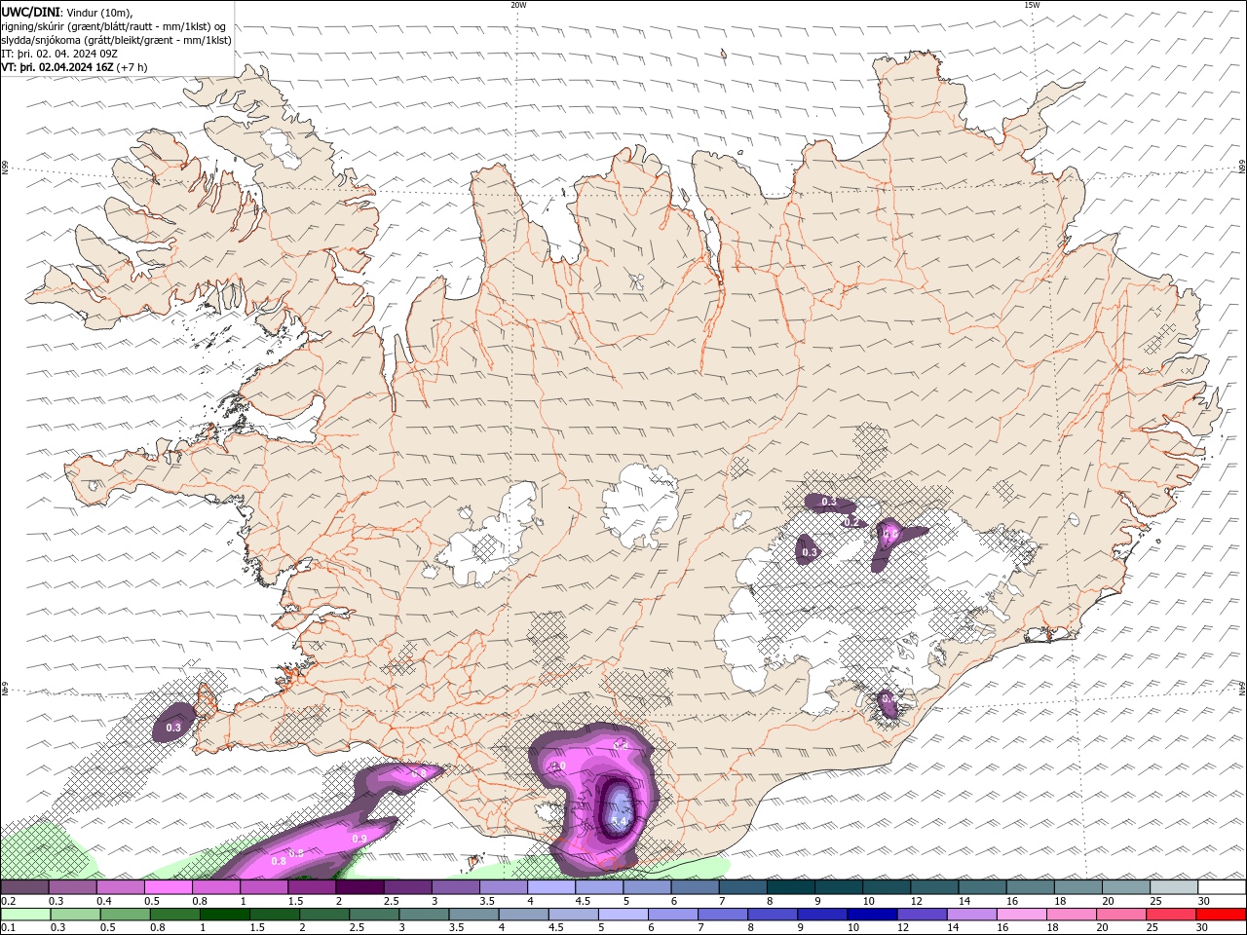This screenshot has height=935, width=1247.
Task: Pick the darkest green swatch in bottom legend row
Action: (223, 915)
